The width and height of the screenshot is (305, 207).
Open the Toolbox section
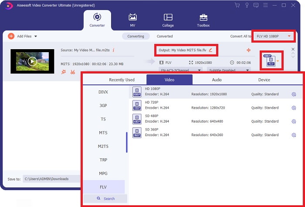coord(203,20)
